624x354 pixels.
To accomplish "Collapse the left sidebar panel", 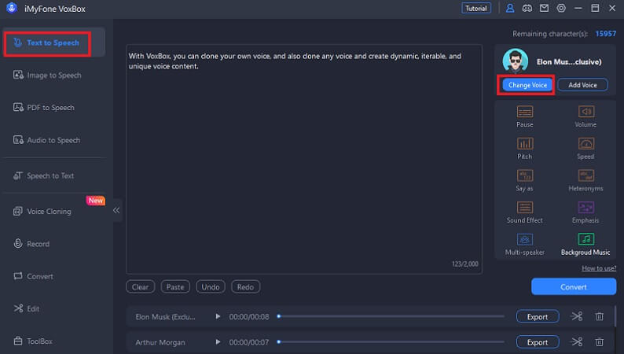I will coord(116,210).
